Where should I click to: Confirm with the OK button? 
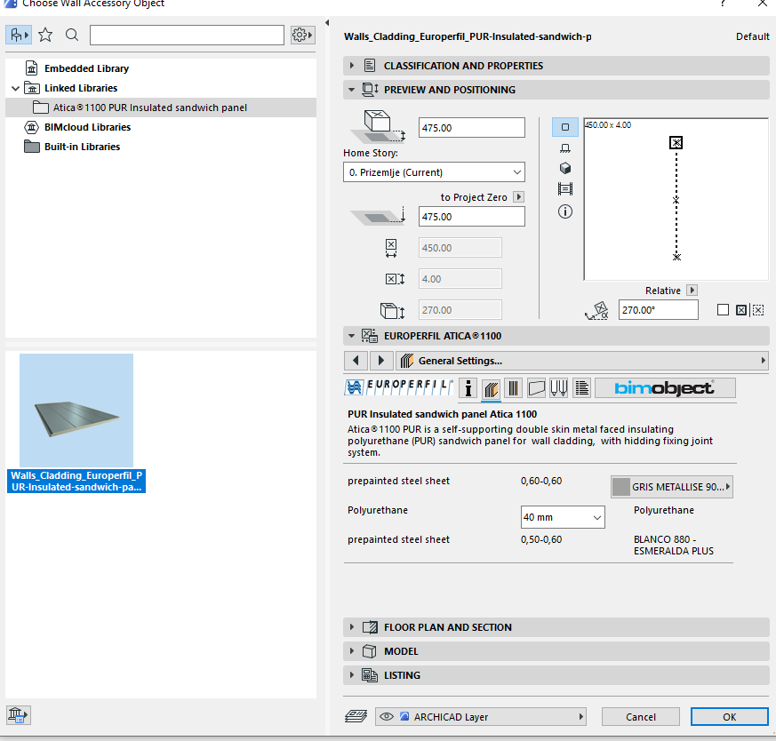[729, 717]
